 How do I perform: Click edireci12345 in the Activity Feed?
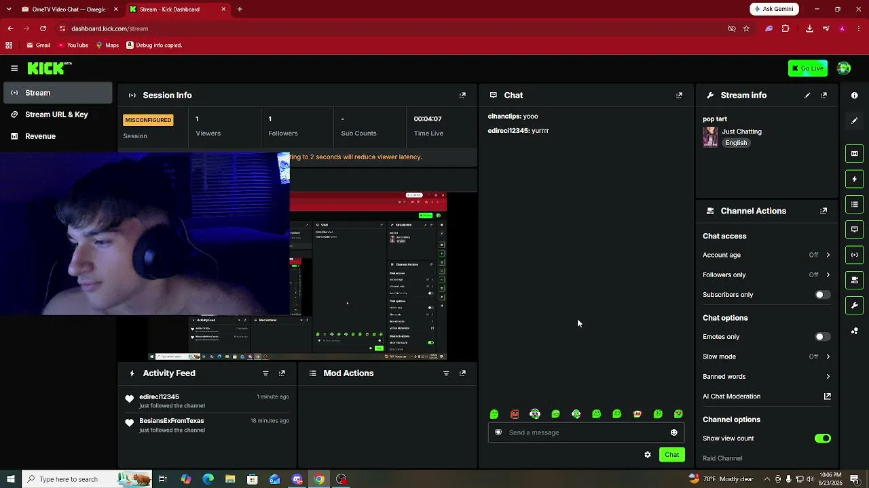(x=159, y=397)
